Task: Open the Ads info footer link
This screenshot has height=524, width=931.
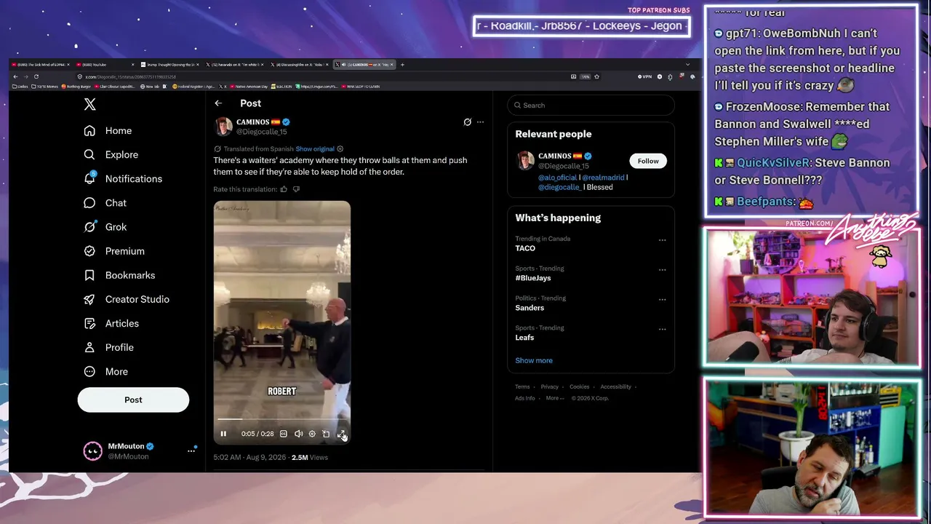Action: point(525,398)
